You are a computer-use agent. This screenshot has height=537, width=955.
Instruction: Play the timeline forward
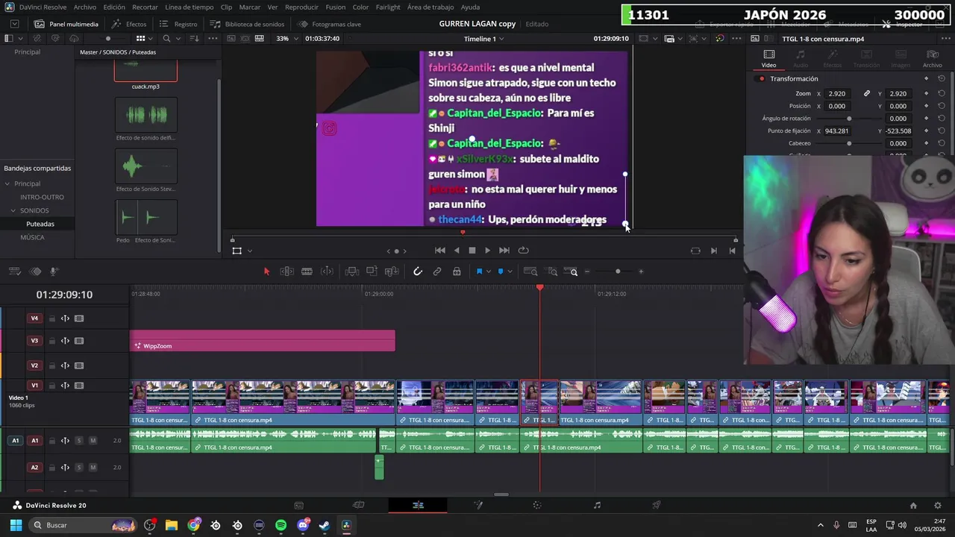(487, 251)
